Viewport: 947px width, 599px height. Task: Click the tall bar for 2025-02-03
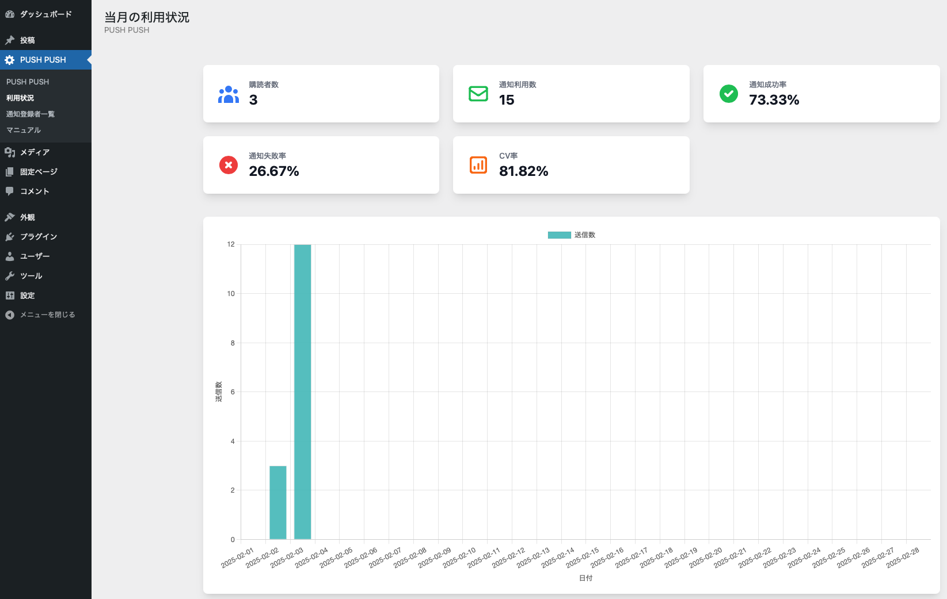[x=303, y=391]
